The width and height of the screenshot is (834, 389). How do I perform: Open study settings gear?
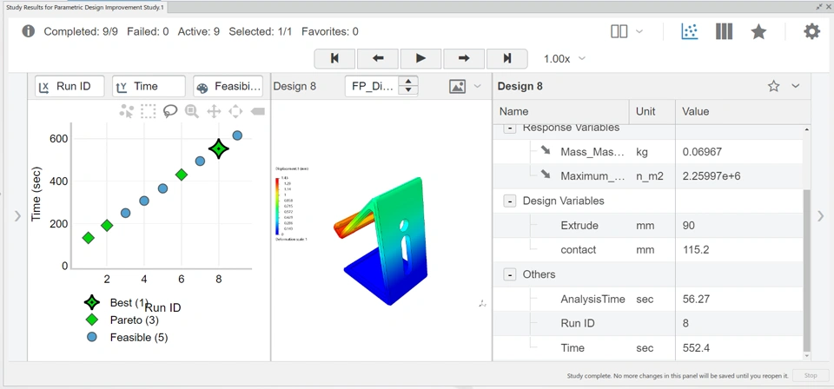(x=811, y=32)
